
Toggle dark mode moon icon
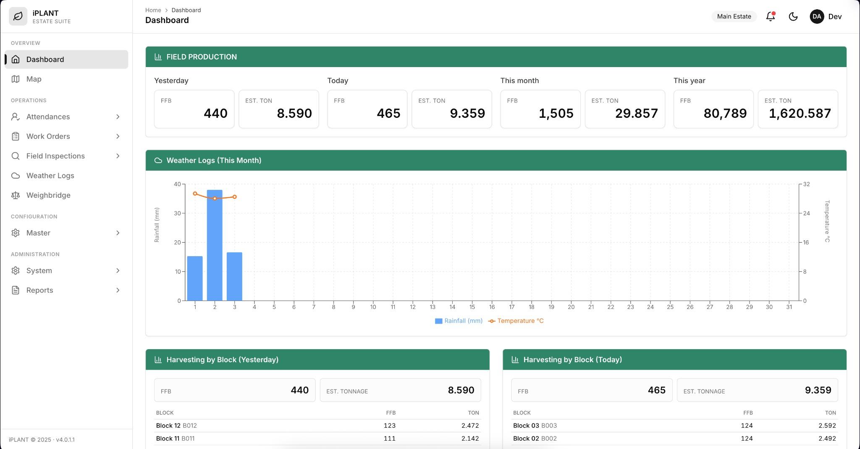(793, 16)
